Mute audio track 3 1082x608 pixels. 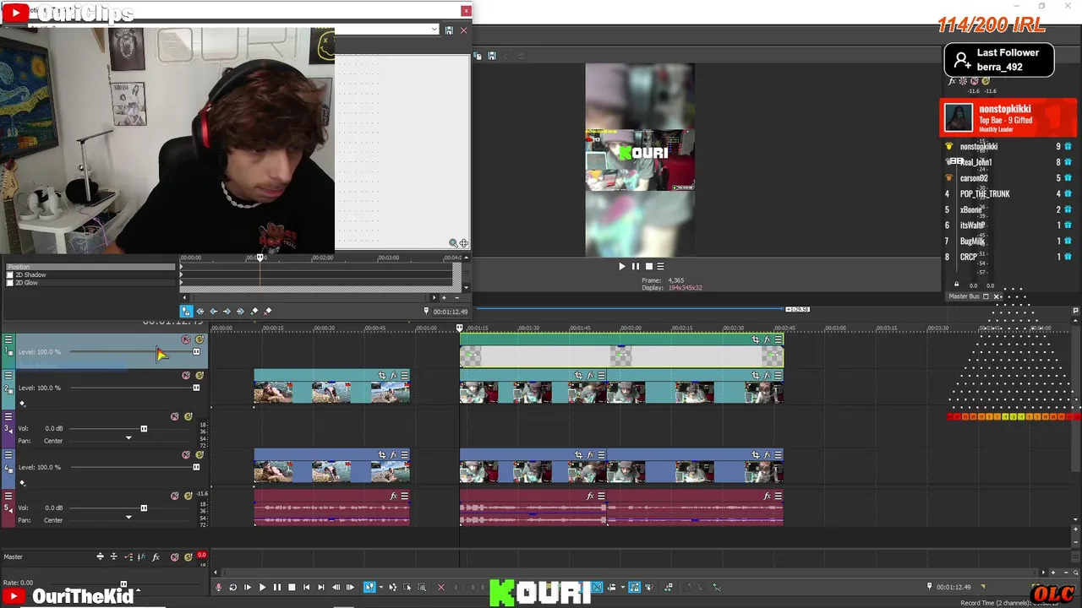point(175,416)
